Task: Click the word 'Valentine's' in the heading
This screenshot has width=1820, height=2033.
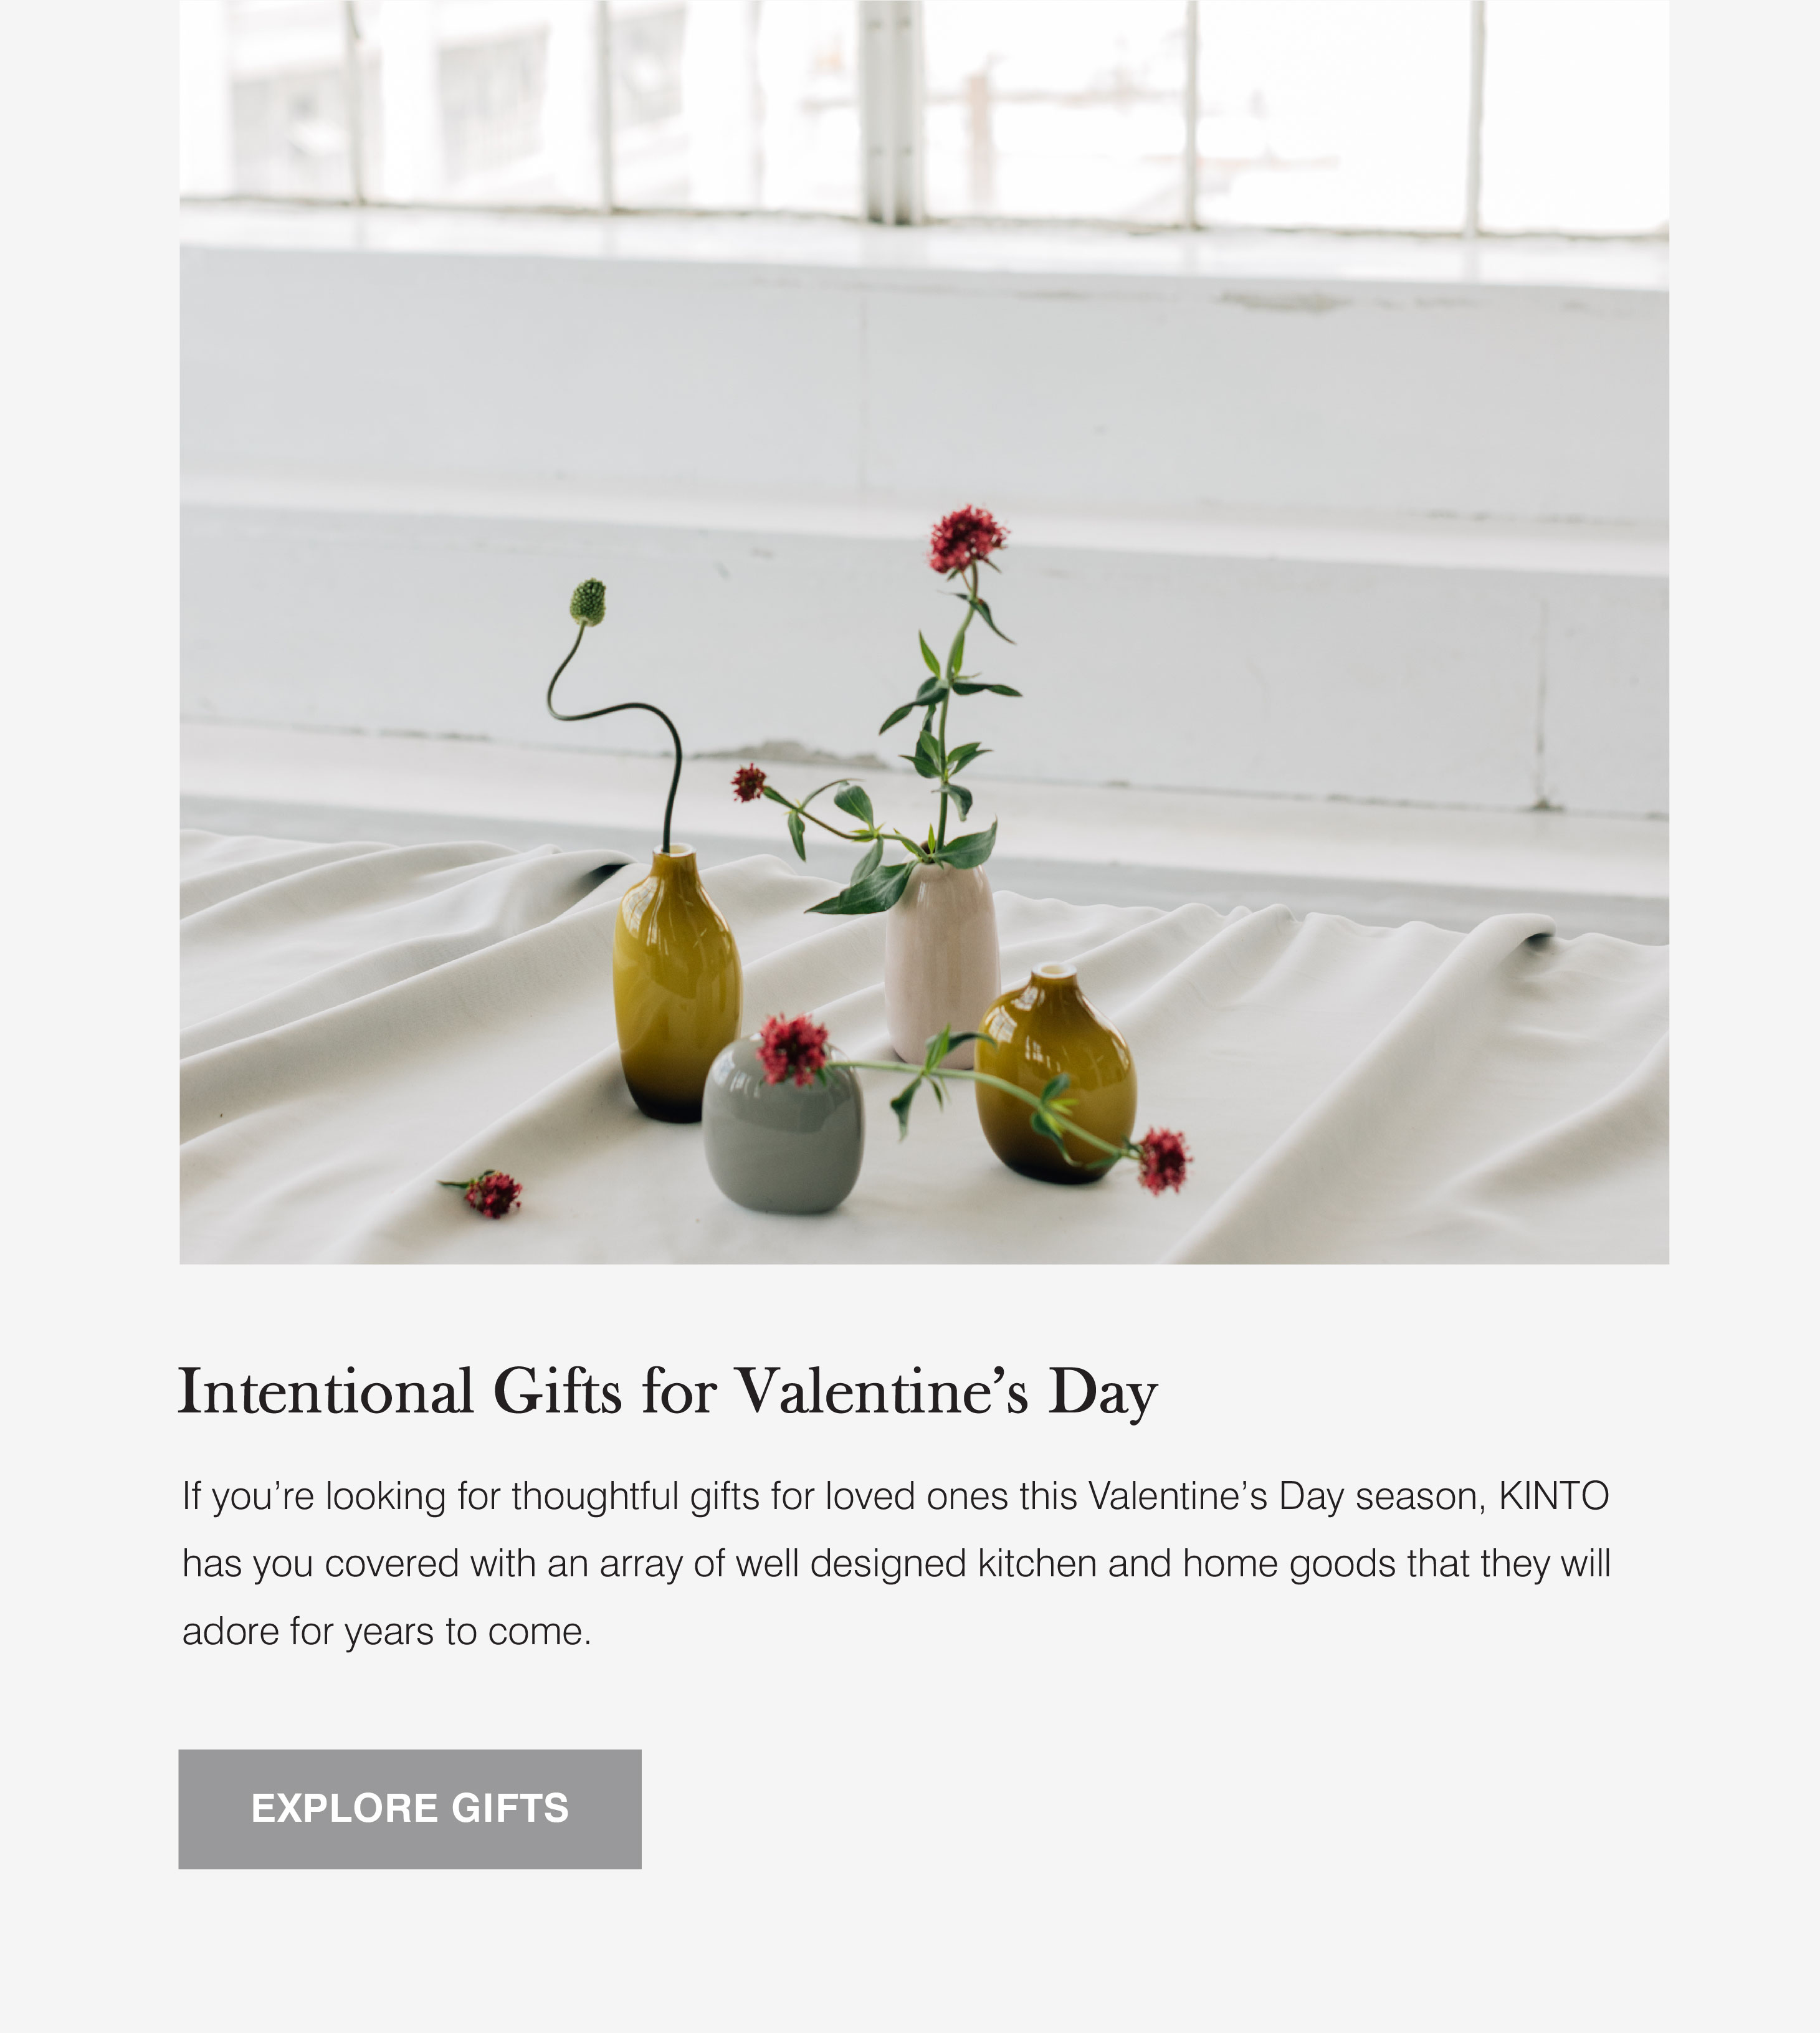Action: point(881,1391)
